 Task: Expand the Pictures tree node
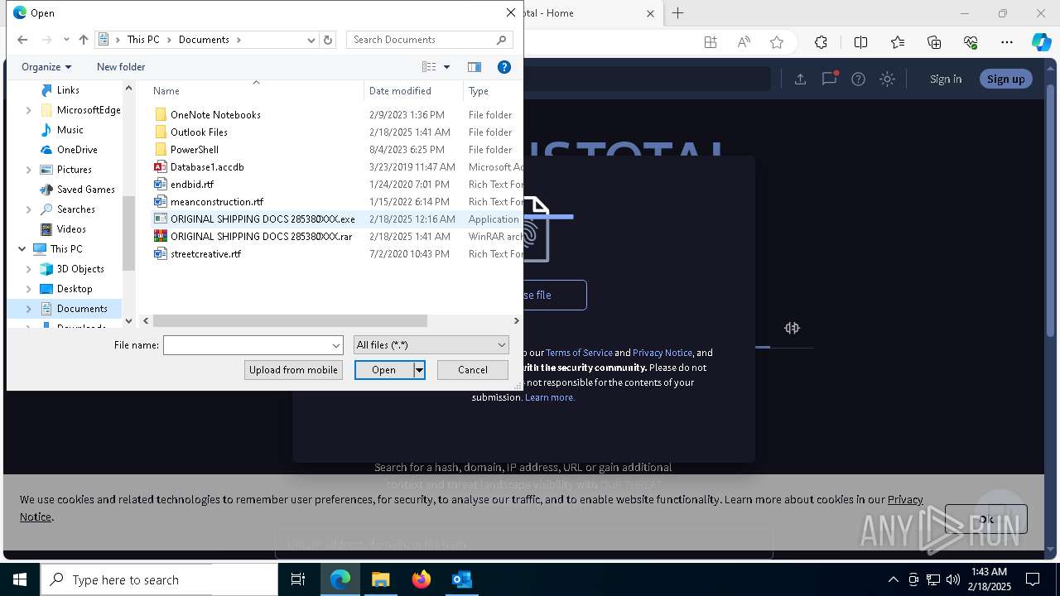(x=29, y=170)
